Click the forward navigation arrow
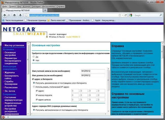Viewport: 165px width, 120px height. click(9, 15)
